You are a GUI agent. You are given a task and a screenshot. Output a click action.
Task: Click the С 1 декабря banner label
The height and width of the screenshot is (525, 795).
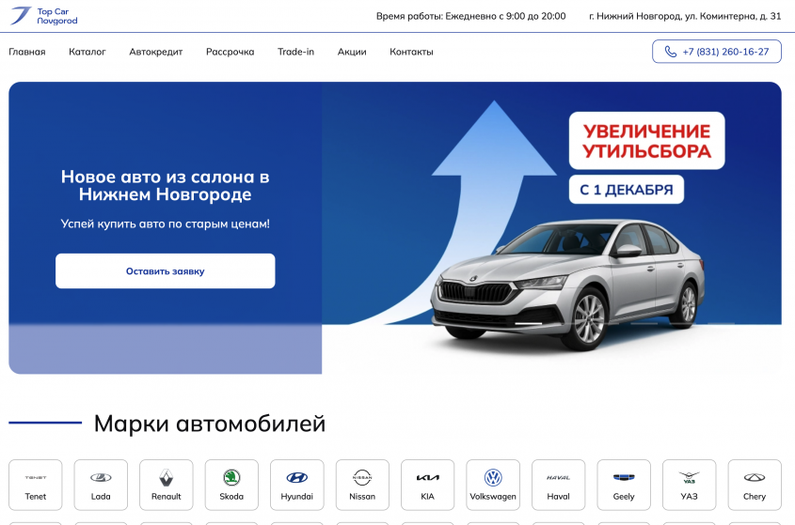tap(627, 190)
